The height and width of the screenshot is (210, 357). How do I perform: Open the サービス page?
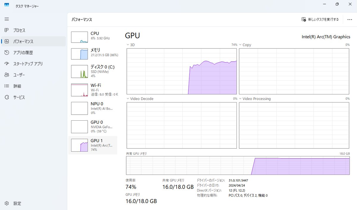[33, 97]
